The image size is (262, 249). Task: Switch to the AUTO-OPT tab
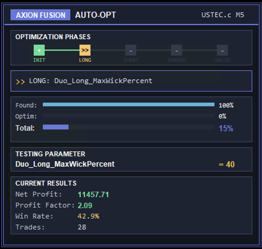coord(95,15)
